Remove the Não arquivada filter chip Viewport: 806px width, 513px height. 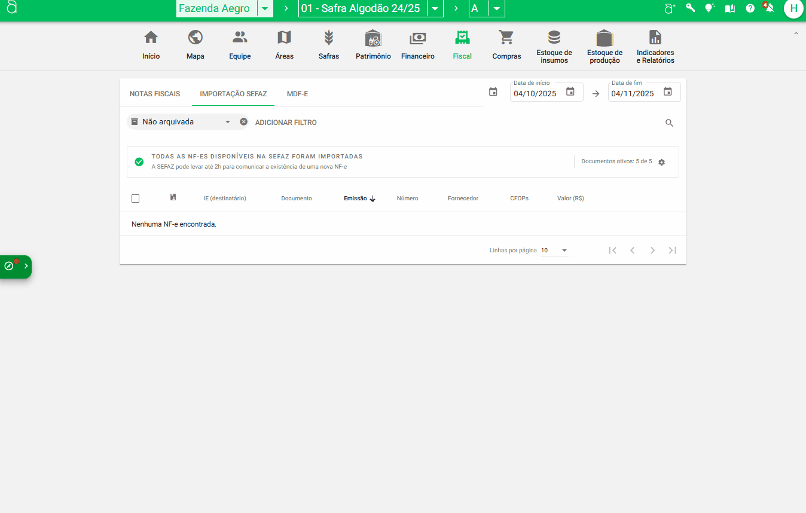point(243,121)
